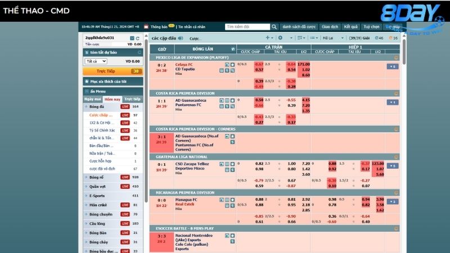Image resolution: width=450 pixels, height=253 pixels.
Task: Open Bóng chuyền category in sidebar
Action: click(x=113, y=214)
